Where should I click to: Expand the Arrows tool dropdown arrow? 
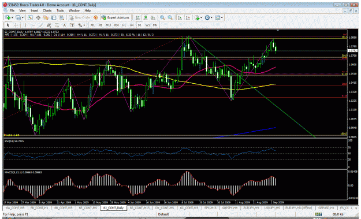click(x=84, y=25)
